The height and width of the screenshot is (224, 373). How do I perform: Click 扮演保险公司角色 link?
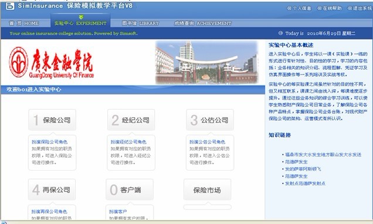pos(49,142)
